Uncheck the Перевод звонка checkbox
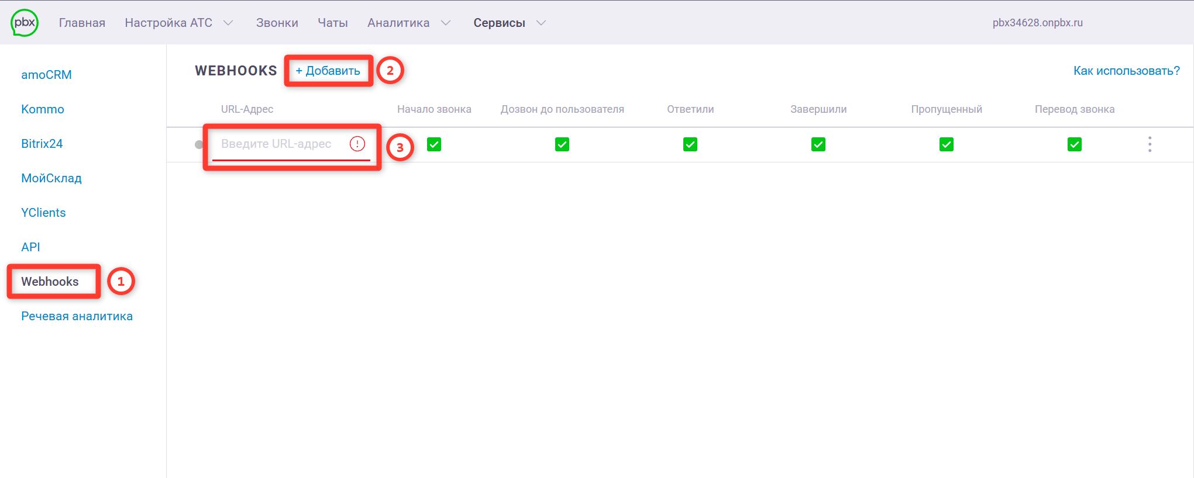 pyautogui.click(x=1075, y=144)
